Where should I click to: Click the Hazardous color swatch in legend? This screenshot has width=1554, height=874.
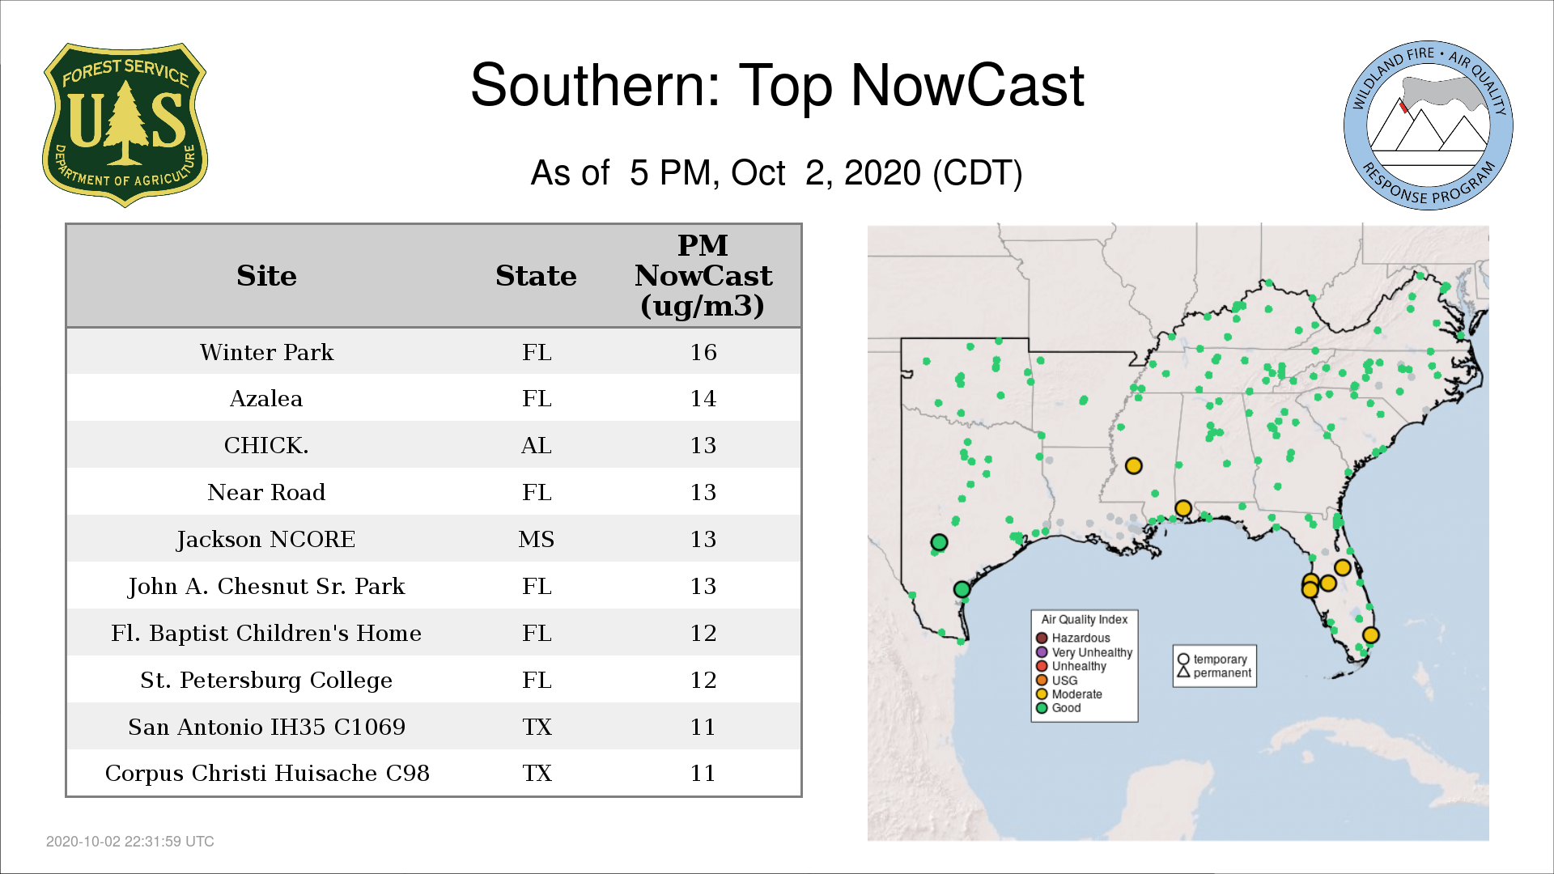pos(1042,638)
